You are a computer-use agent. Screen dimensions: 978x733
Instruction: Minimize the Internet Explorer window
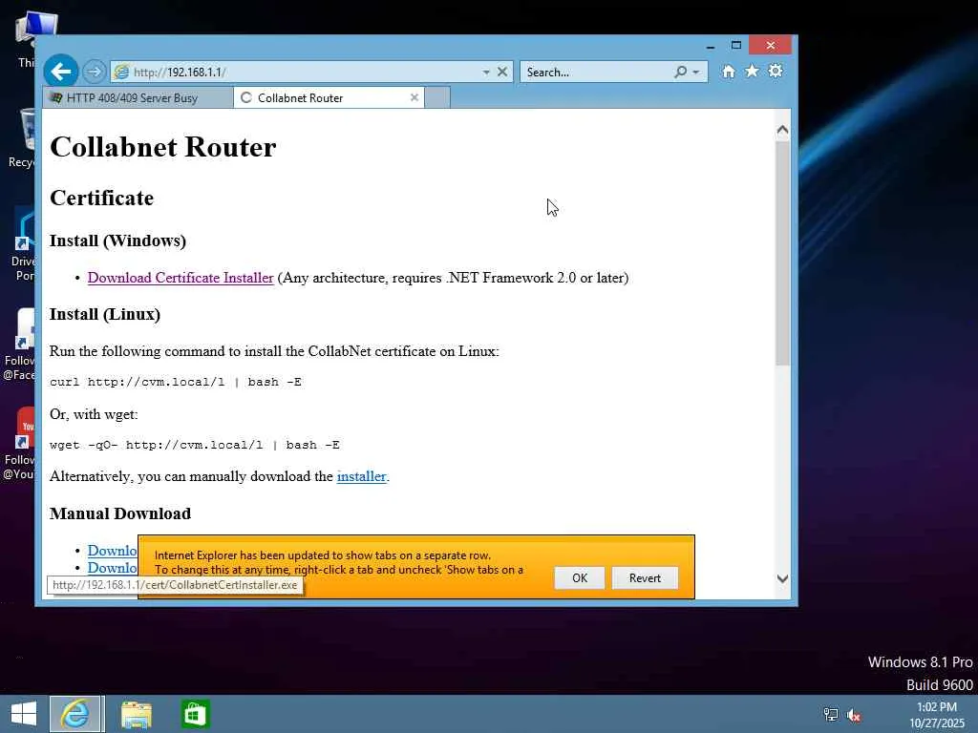(711, 46)
